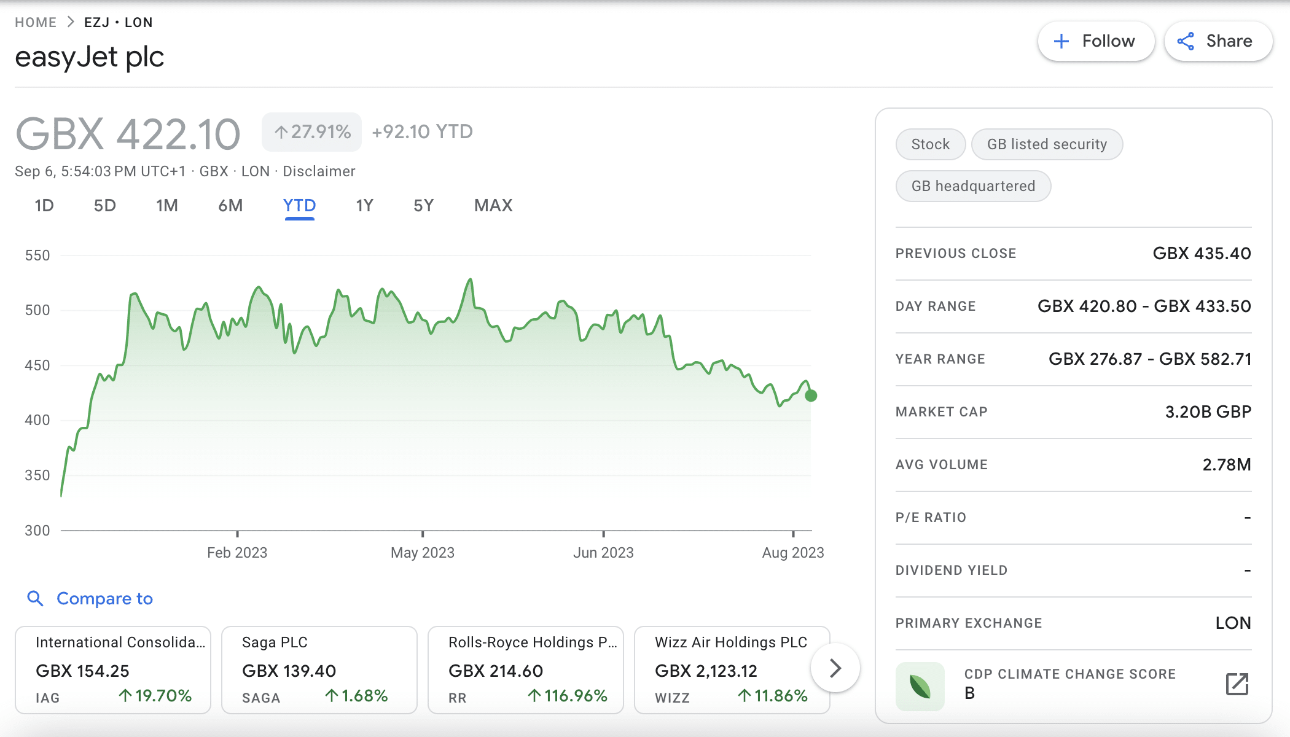This screenshot has height=737, width=1290.
Task: Click the breadcrumb chevron after HOME
Action: click(x=71, y=22)
